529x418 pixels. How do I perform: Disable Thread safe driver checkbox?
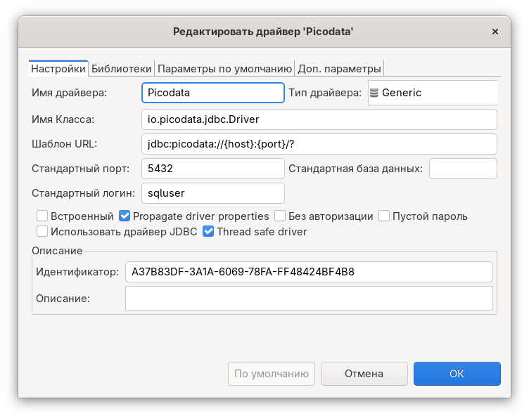(208, 231)
